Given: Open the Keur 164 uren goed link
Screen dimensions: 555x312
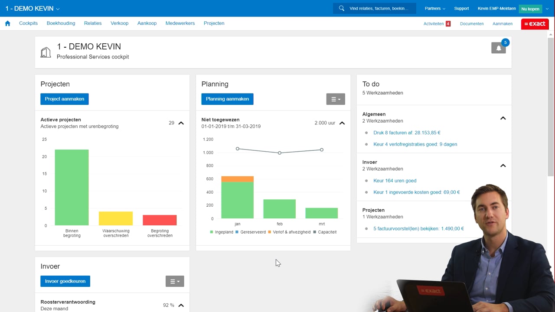Looking at the screenshot, I should click(x=395, y=181).
